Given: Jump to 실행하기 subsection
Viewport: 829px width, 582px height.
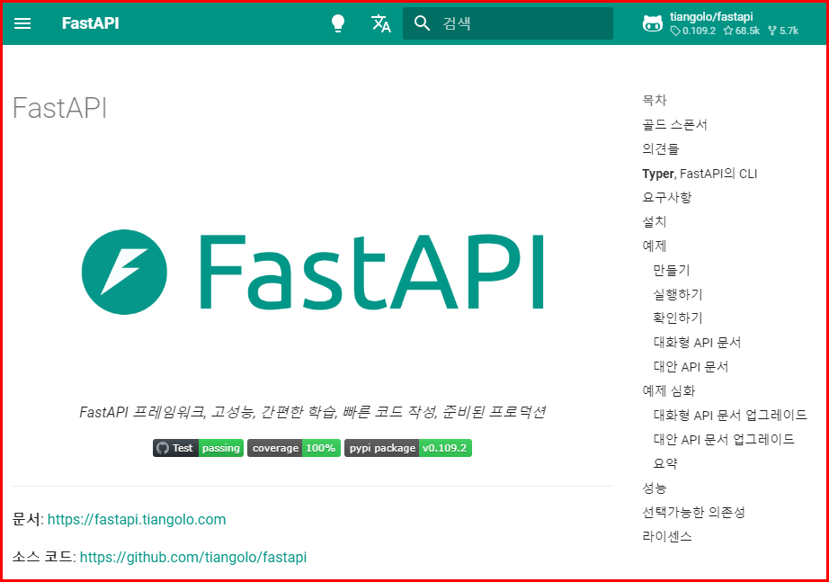Looking at the screenshot, I should (678, 294).
